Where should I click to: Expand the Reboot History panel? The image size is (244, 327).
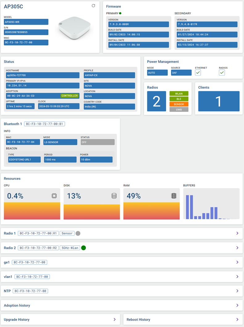click(x=237, y=320)
